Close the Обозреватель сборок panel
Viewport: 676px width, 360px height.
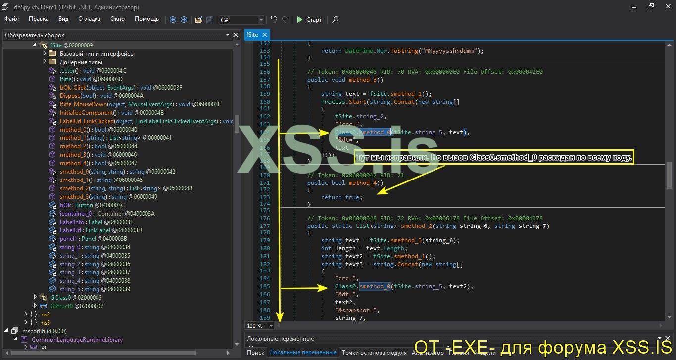236,35
